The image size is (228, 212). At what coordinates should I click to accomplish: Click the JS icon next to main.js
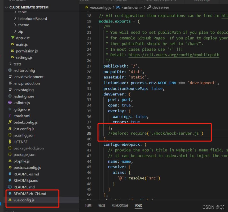(12, 44)
